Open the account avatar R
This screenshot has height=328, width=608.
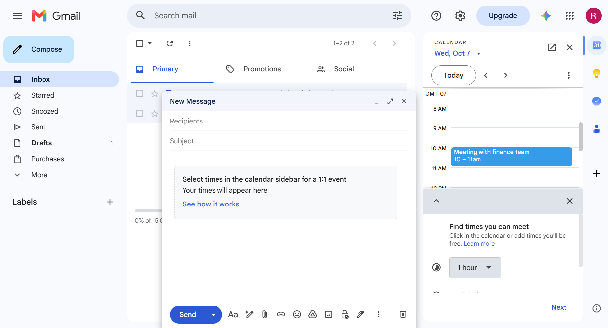click(594, 16)
